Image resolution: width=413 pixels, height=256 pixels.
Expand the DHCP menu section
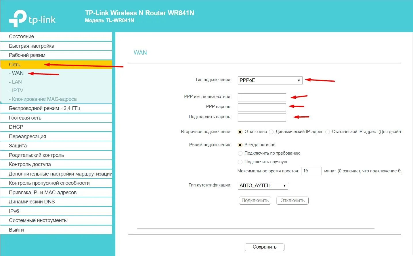pyautogui.click(x=56, y=127)
